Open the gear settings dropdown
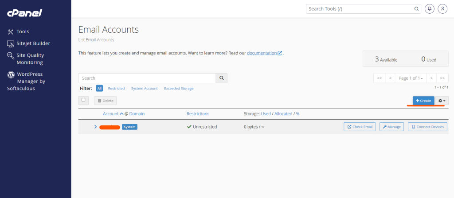The width and height of the screenshot is (454, 198). coord(442,101)
